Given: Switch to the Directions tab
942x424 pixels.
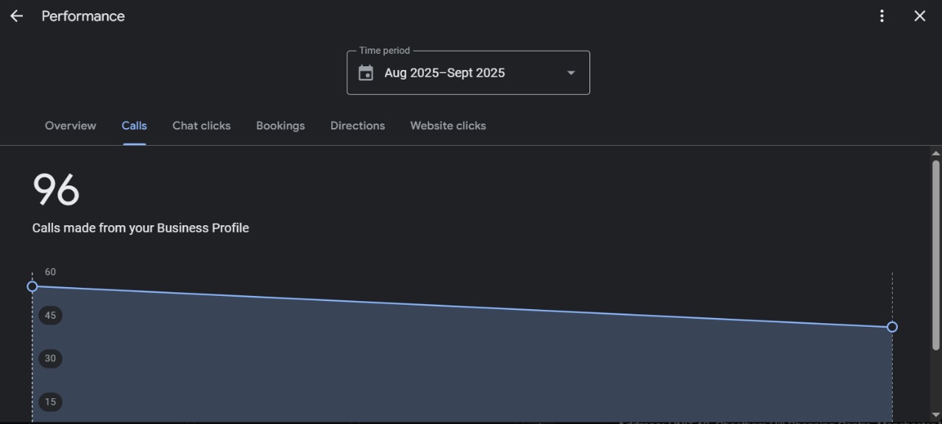Looking at the screenshot, I should point(358,126).
